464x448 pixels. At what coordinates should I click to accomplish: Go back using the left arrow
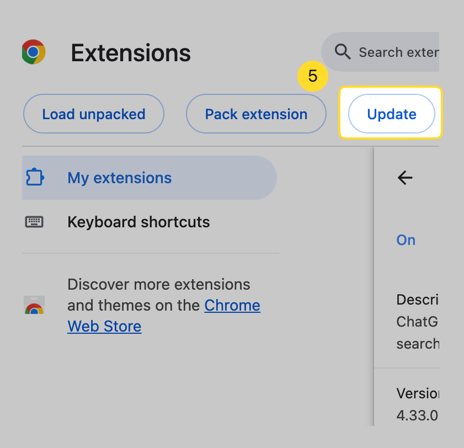coord(405,178)
